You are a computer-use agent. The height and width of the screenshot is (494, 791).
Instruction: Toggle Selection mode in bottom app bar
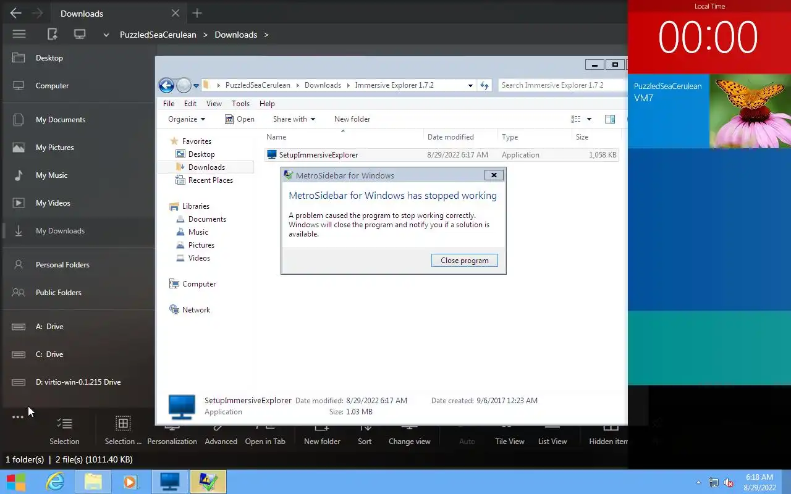click(x=64, y=430)
